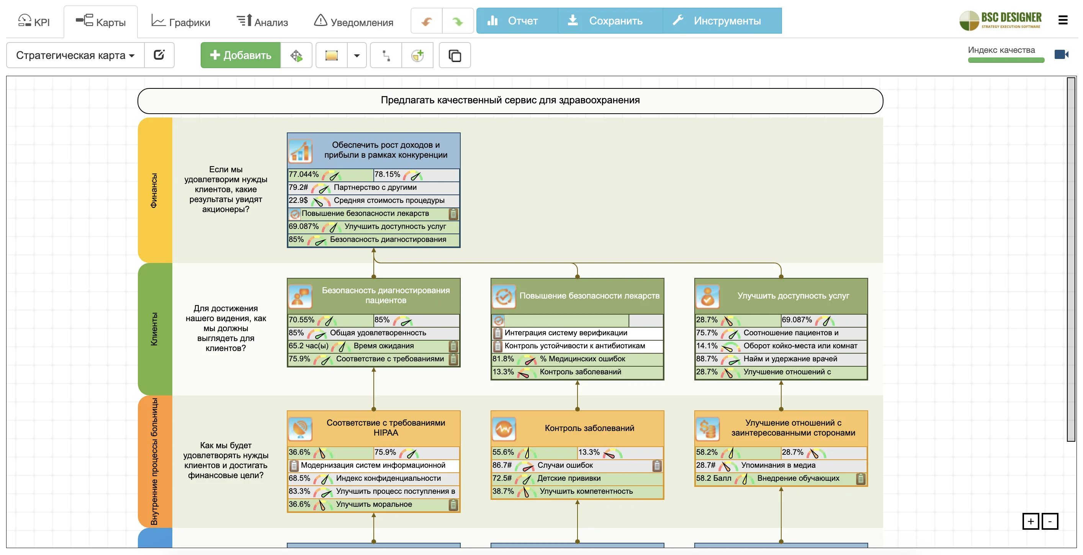The height and width of the screenshot is (555, 1083).
Task: Click the add chart element icon
Action: [417, 55]
